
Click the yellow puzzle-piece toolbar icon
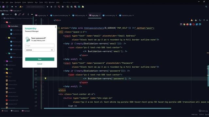coord(83,6)
